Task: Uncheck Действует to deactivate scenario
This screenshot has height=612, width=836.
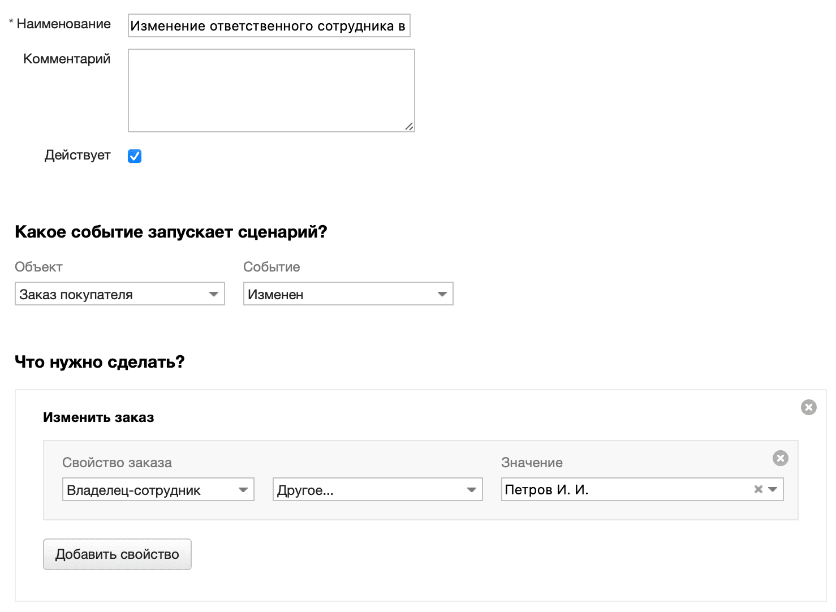Action: point(134,156)
